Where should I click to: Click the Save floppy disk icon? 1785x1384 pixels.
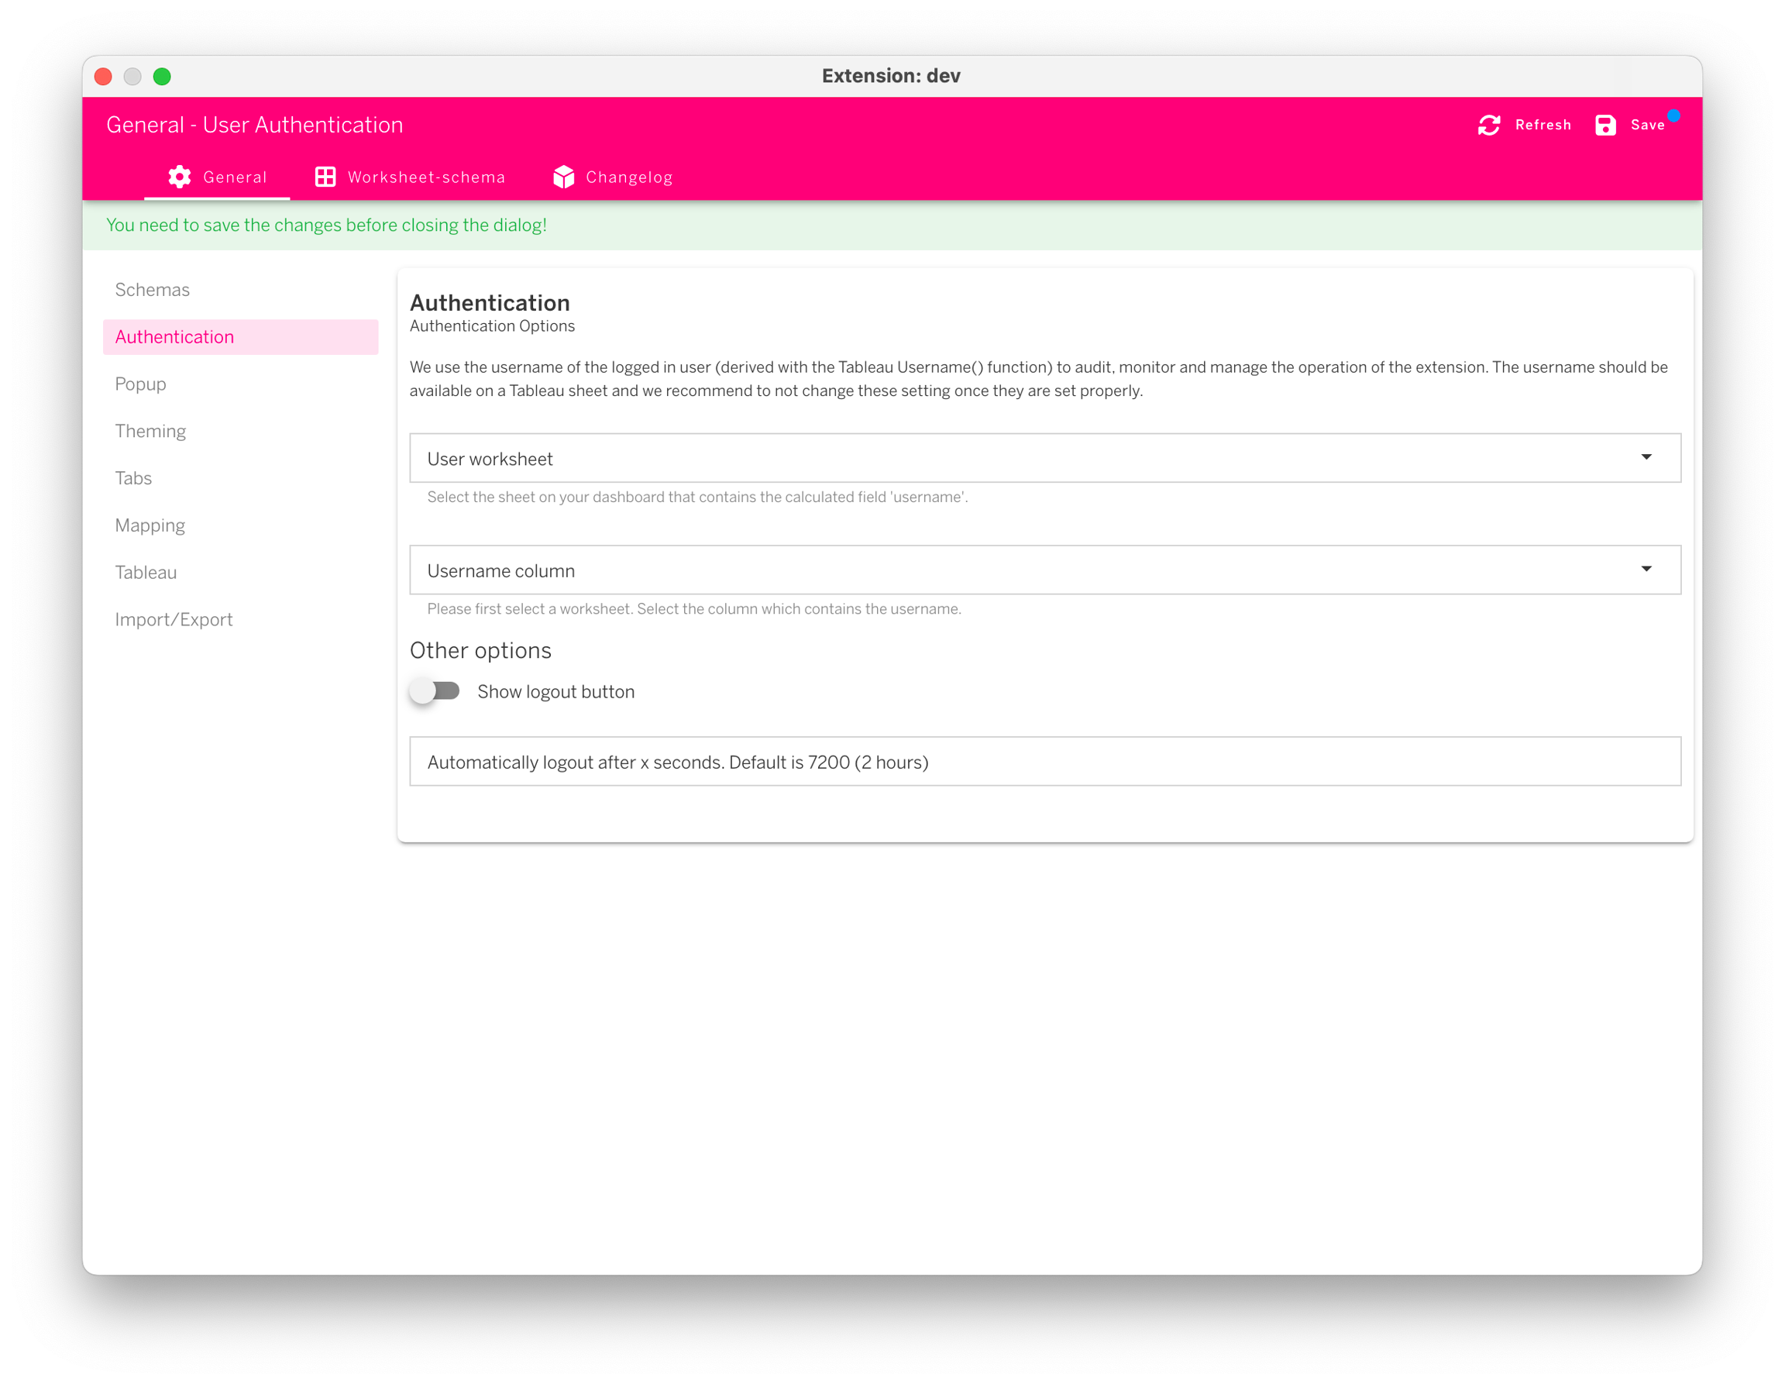[1604, 125]
